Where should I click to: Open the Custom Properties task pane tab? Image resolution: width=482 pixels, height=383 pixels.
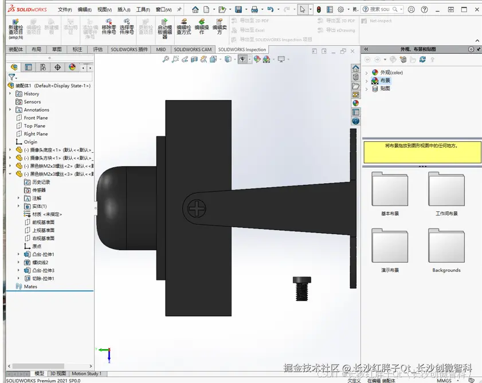356,112
